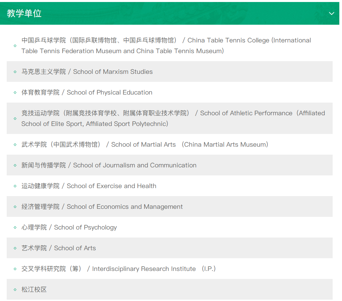
Task: Click diamond bullet beside 心理学院
Action: (15, 228)
